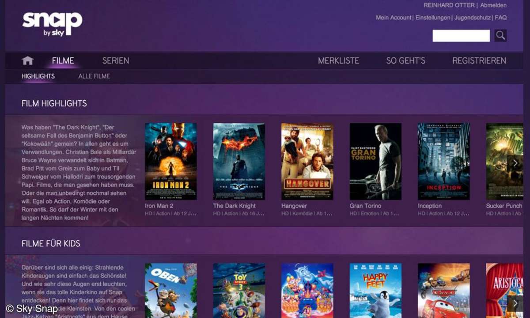The width and height of the screenshot is (530, 318).
Task: Click the home icon in navigation bar
Action: [27, 61]
